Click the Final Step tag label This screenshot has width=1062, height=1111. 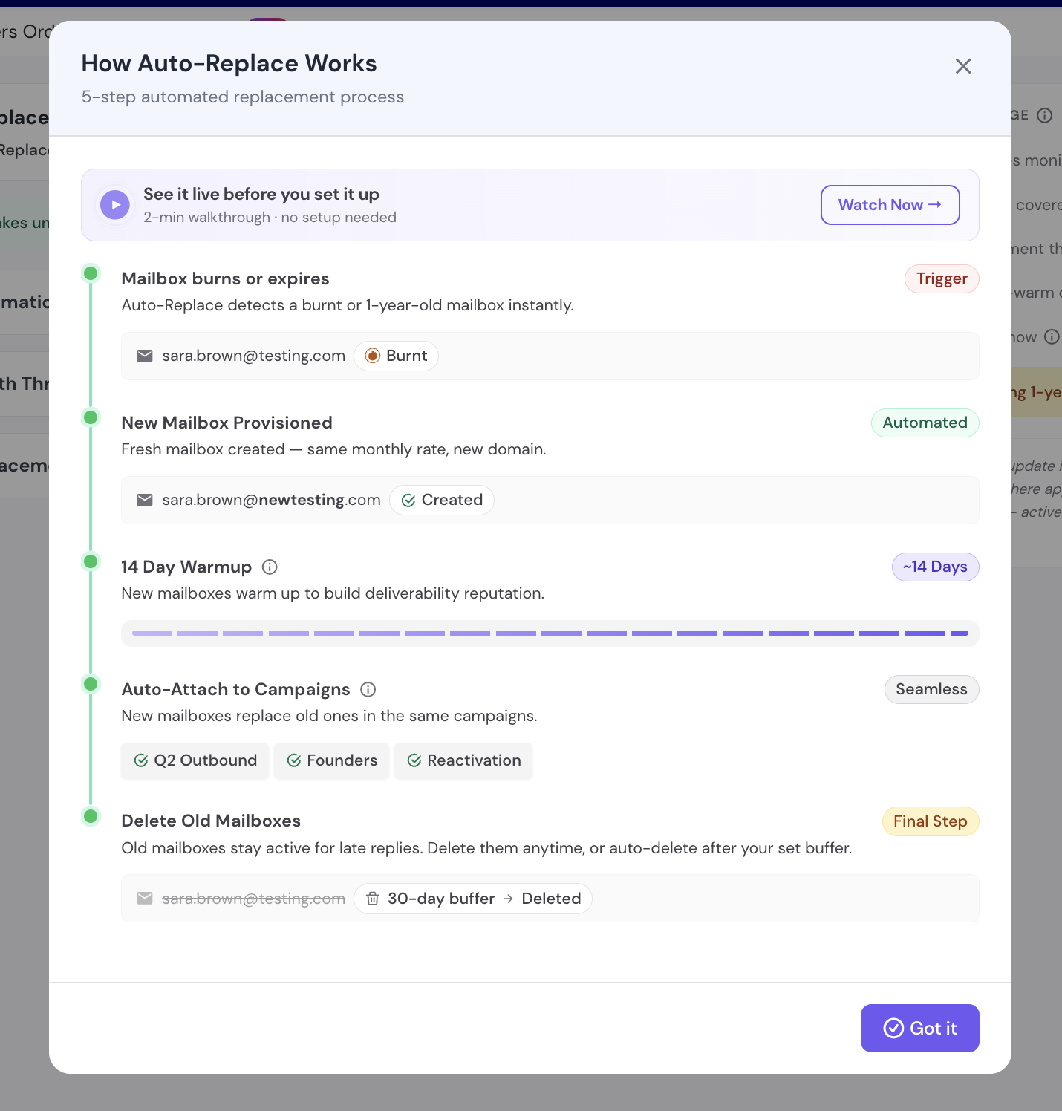point(931,822)
